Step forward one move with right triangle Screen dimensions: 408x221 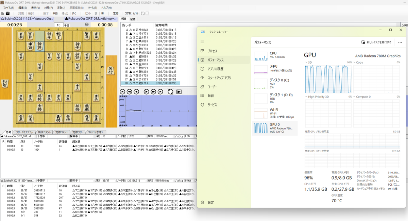[147, 91]
